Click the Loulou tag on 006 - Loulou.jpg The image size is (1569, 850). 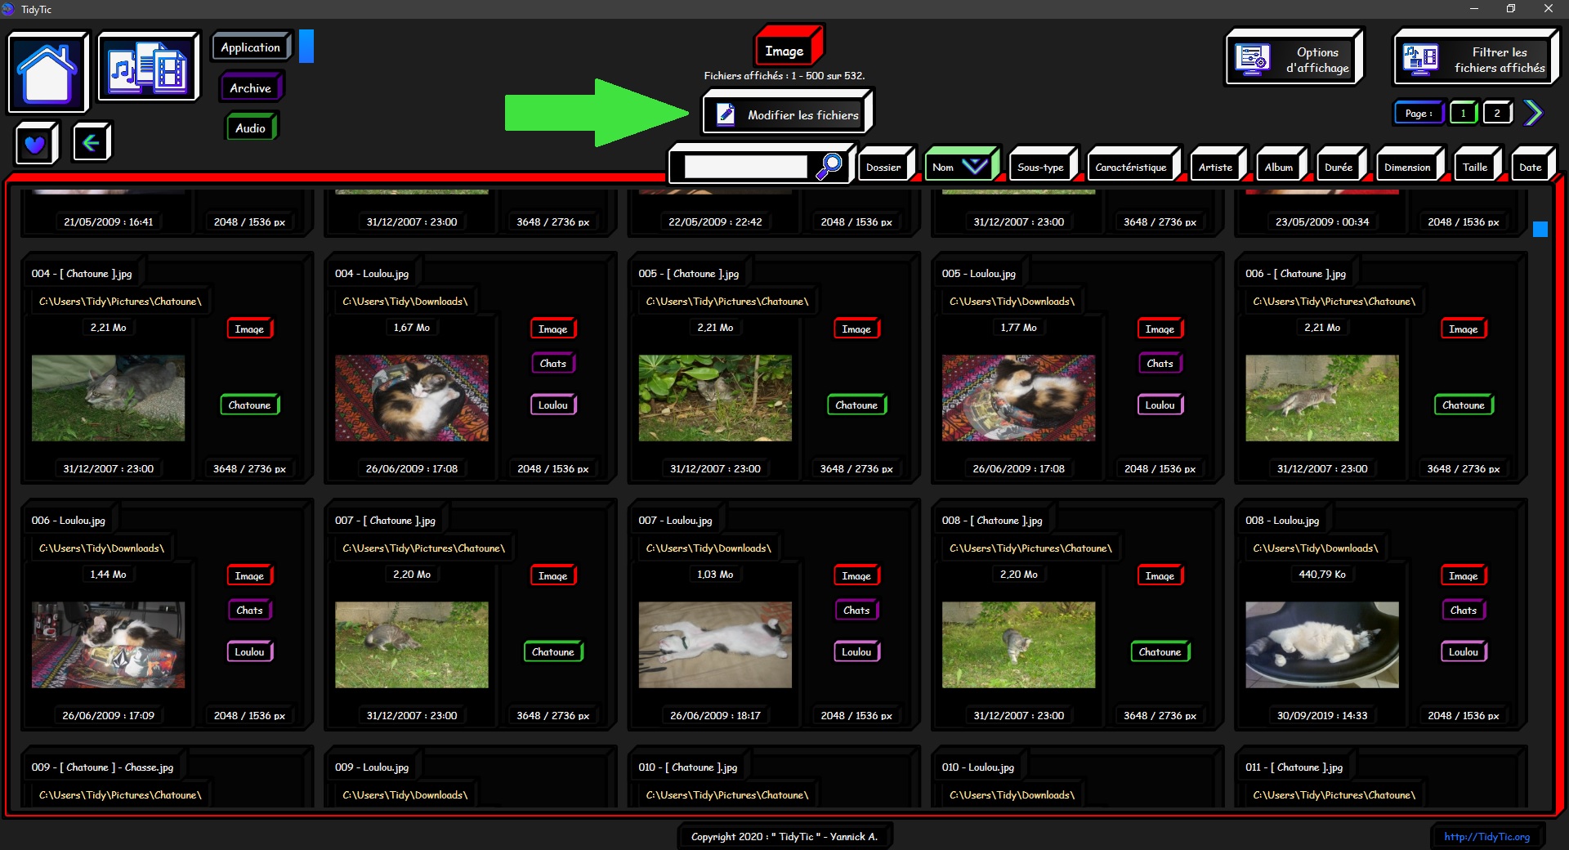[249, 651]
